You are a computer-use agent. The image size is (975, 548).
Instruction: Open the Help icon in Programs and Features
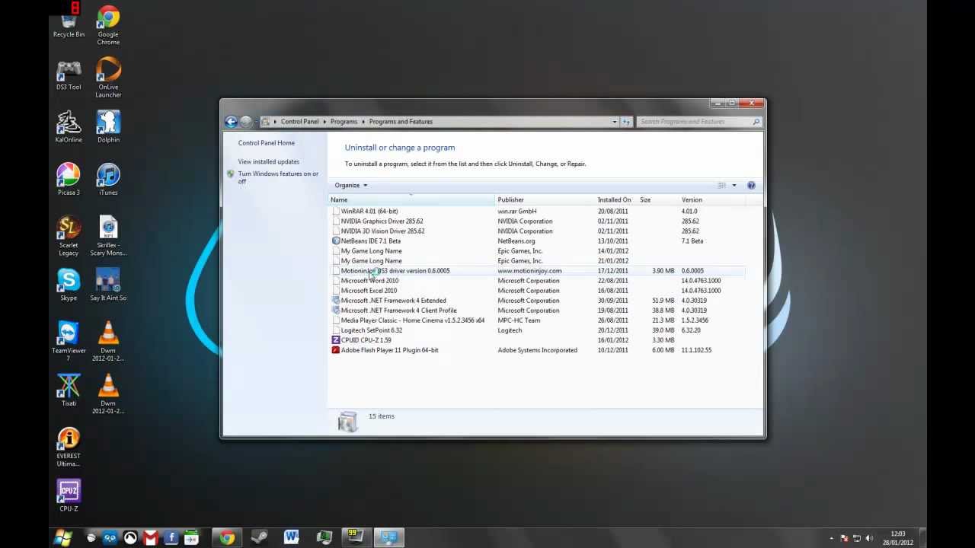point(751,185)
